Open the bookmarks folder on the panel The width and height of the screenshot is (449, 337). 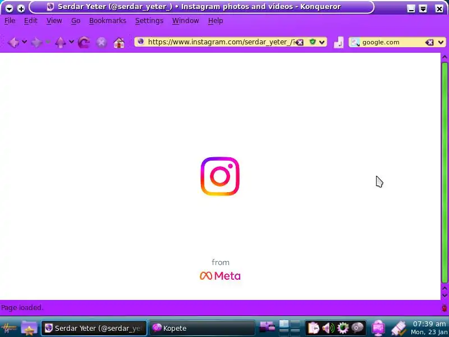pyautogui.click(x=29, y=328)
